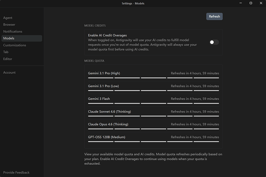Open the Browser settings section
Viewport: 266px width, 177px height.
[9, 25]
